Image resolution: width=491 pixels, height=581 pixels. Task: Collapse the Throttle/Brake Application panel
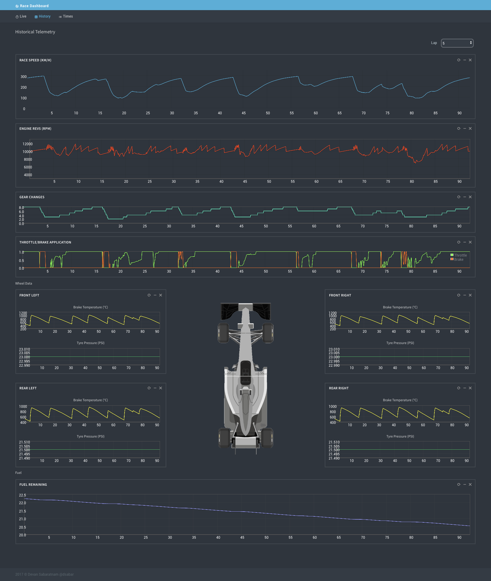464,242
